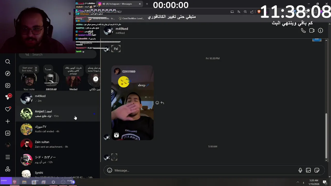Close the Instagram Messages tab
Viewport: 331px width, 186px height.
140,4
